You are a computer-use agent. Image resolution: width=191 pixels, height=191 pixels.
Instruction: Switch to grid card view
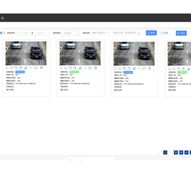coord(1,33)
